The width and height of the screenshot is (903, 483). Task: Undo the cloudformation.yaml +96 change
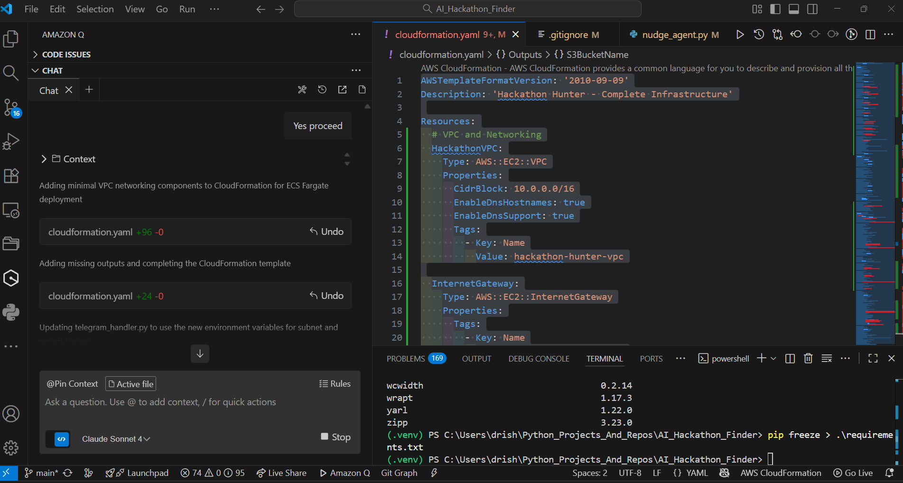click(x=326, y=232)
